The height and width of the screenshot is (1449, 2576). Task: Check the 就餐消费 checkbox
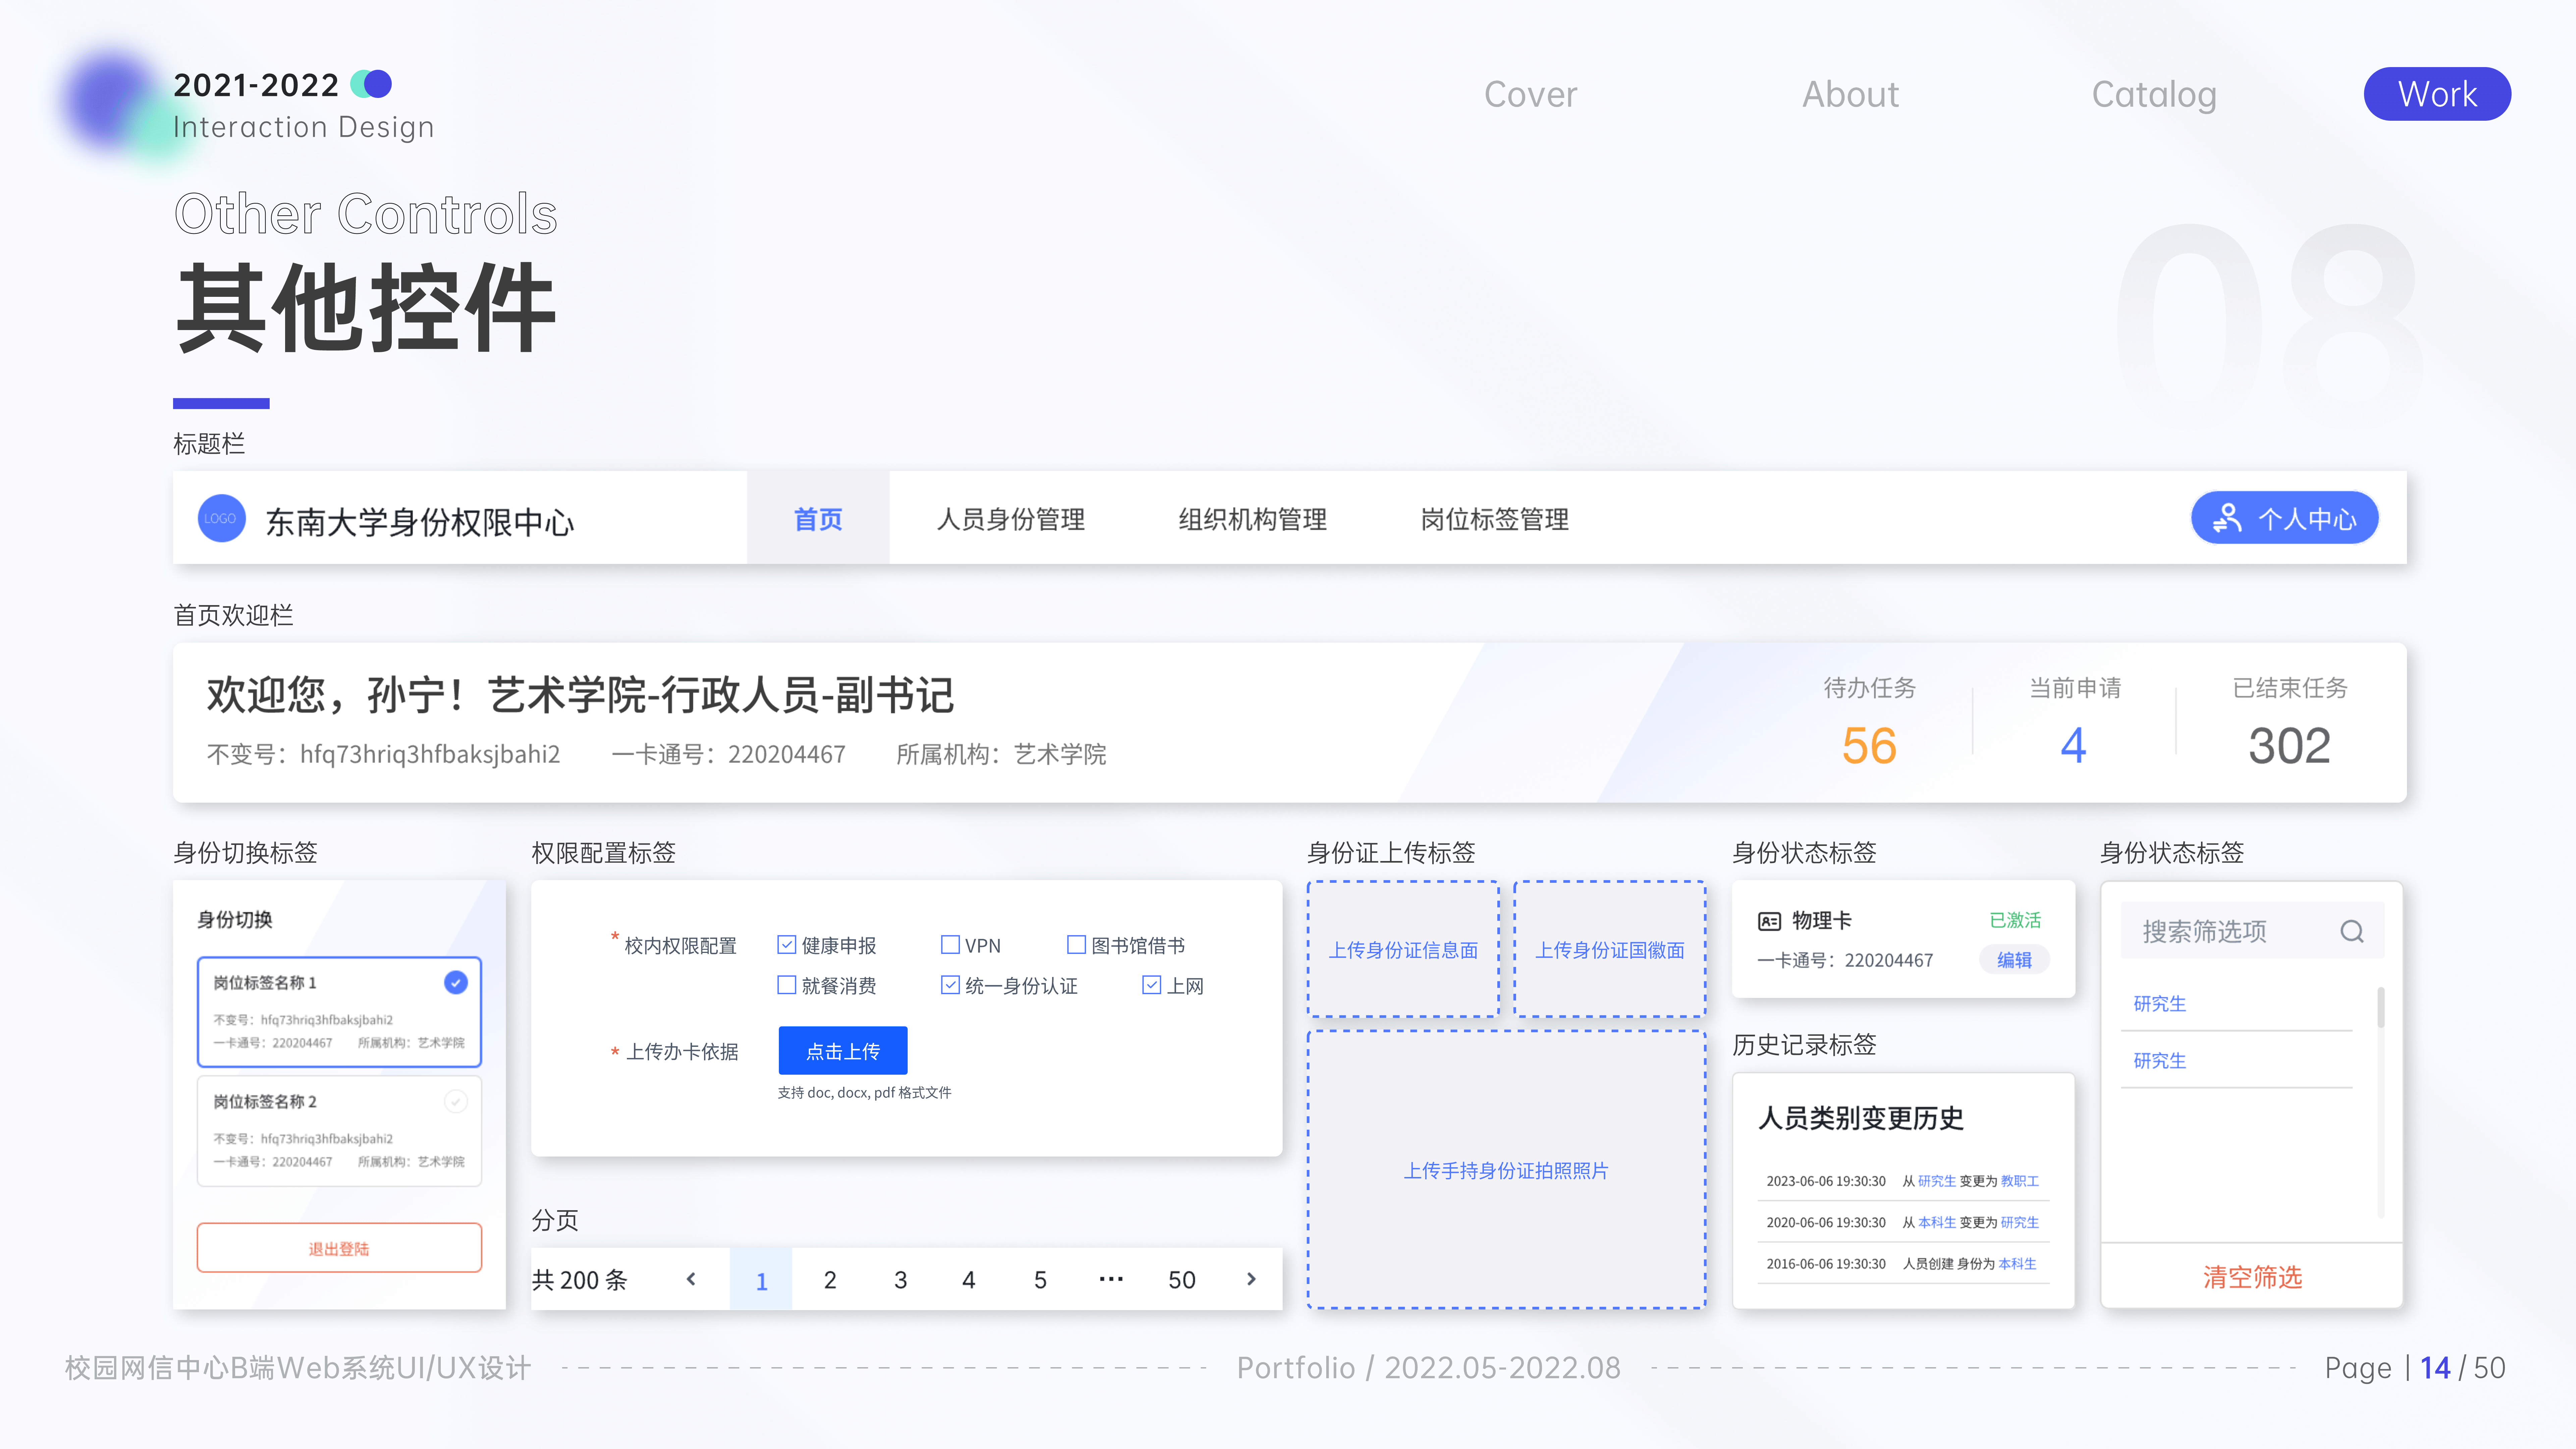(787, 985)
